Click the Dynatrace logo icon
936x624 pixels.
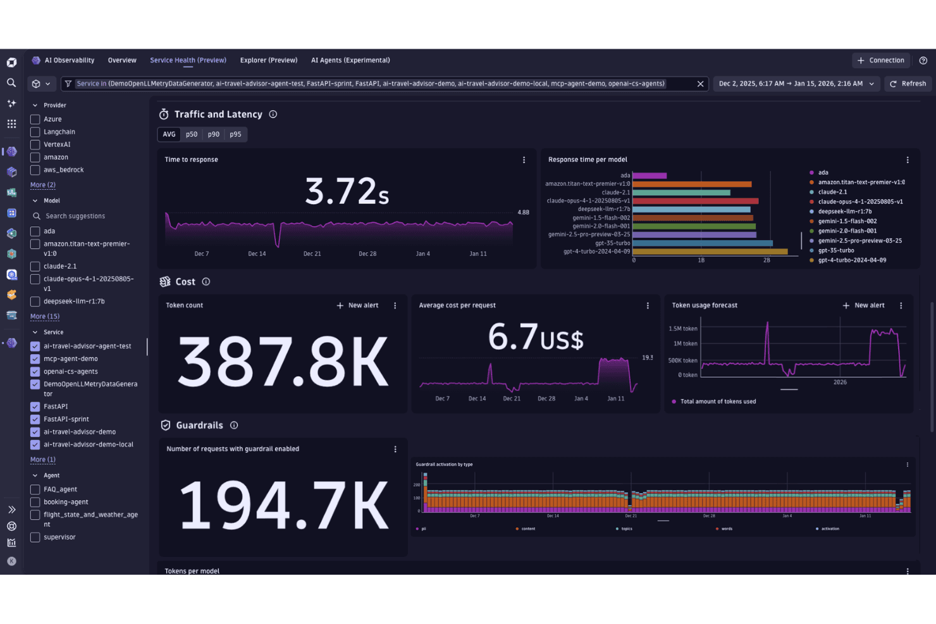tap(11, 62)
